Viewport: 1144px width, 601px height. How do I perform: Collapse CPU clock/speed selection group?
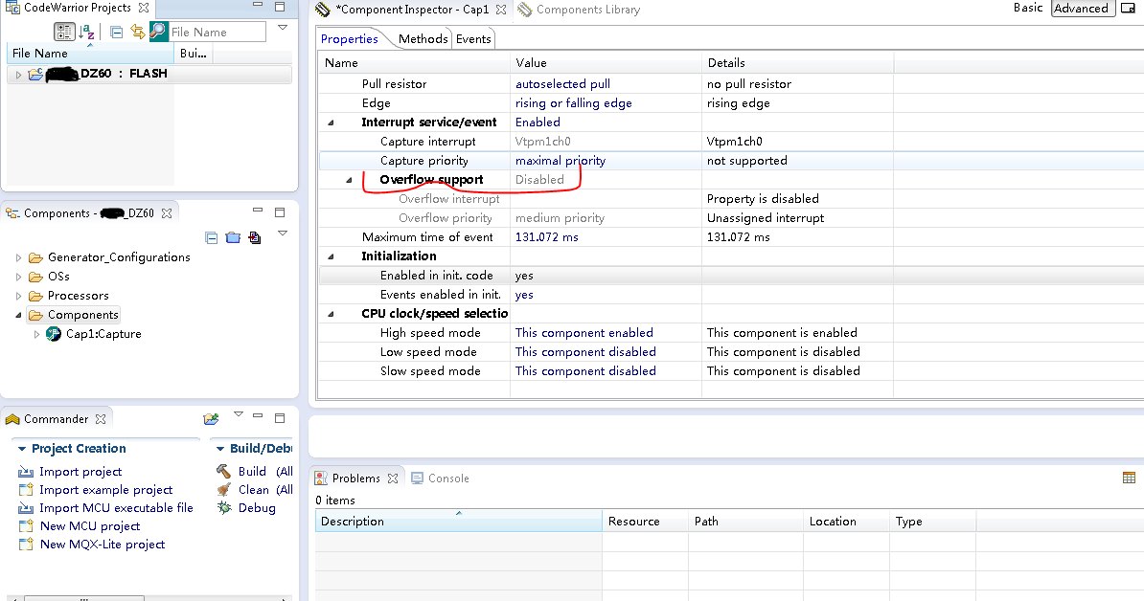pyautogui.click(x=331, y=314)
